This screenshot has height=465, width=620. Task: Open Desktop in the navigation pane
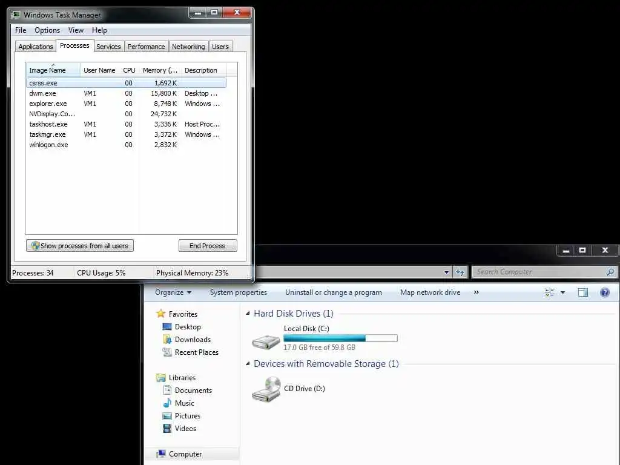(188, 327)
